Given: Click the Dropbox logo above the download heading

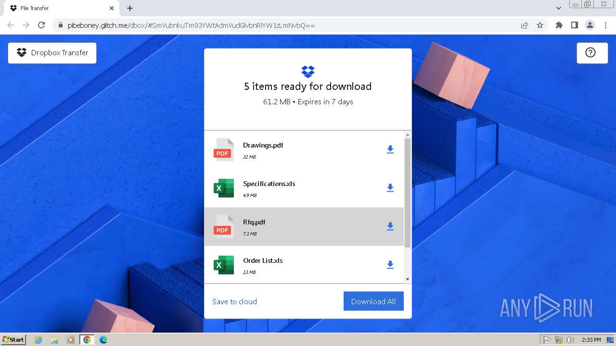Looking at the screenshot, I should (x=308, y=72).
